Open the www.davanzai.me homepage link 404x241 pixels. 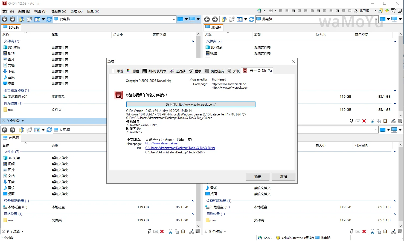coord(161,144)
